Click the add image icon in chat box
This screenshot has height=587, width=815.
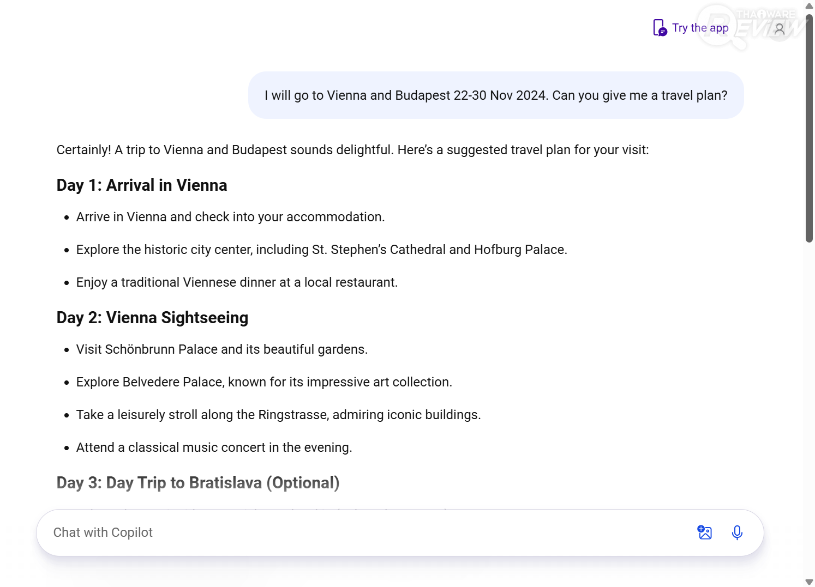[705, 532]
